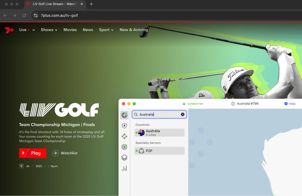
Task: Click the browser forward arrow
Action: click(x=15, y=15)
